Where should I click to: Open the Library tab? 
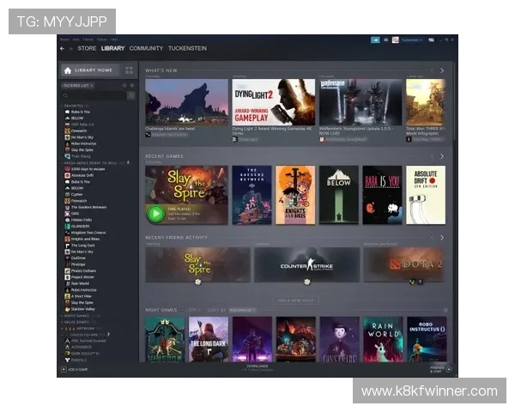point(112,49)
